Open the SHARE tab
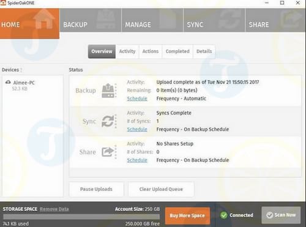306x227 pixels. [275, 20]
